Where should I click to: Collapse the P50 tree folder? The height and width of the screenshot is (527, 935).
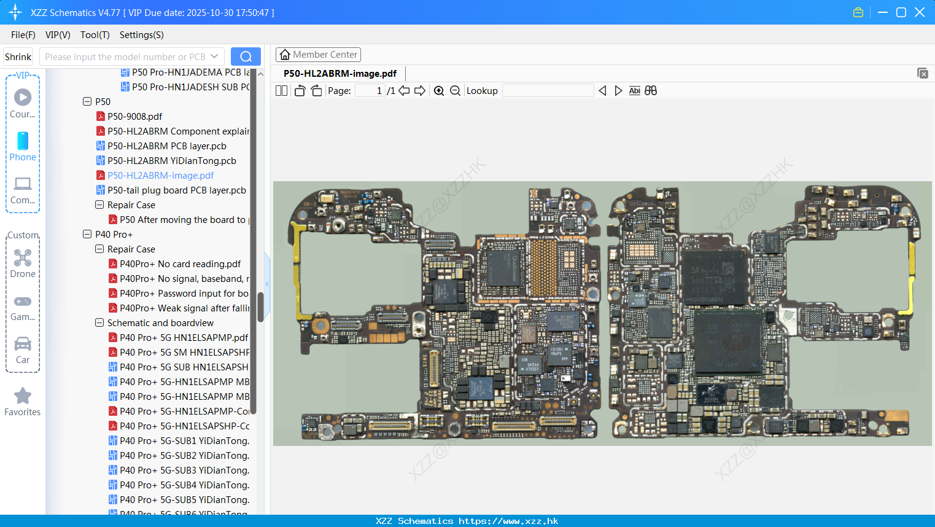(x=87, y=101)
